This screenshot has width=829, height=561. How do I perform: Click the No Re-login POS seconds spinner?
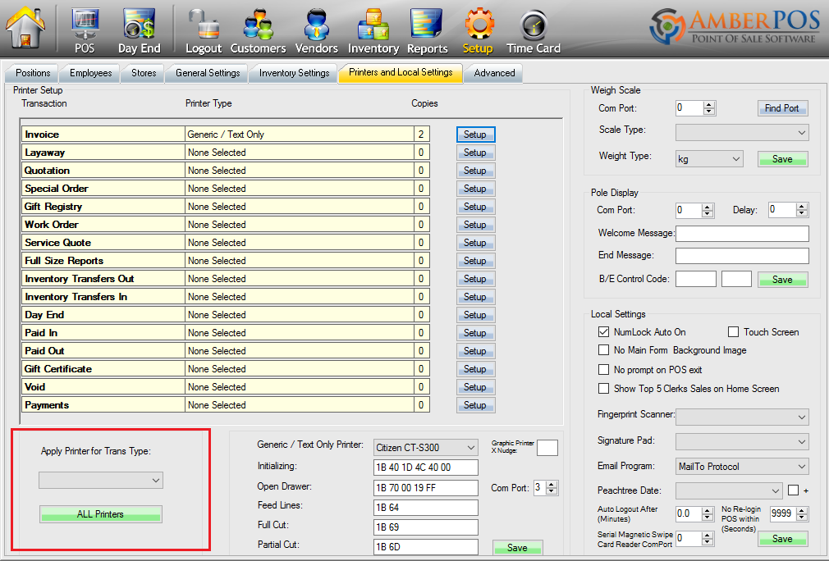tap(789, 513)
